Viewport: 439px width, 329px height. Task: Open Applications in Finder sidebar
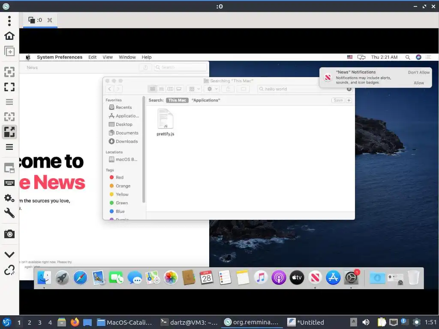point(123,116)
